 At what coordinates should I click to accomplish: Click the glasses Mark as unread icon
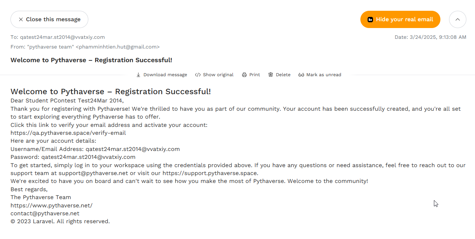(x=301, y=75)
